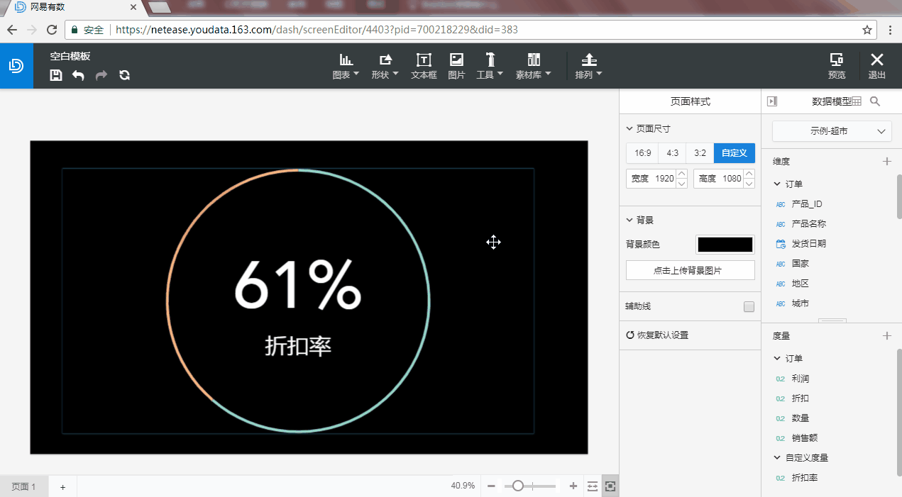This screenshot has width=902, height=497.
Task: Collapse the 背景 section
Action: pyautogui.click(x=629, y=220)
